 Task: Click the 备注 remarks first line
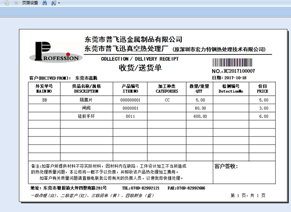coord(109,166)
